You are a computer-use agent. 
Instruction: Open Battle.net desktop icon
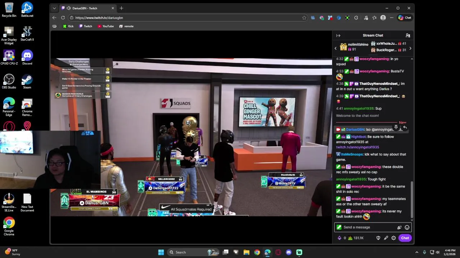[27, 10]
